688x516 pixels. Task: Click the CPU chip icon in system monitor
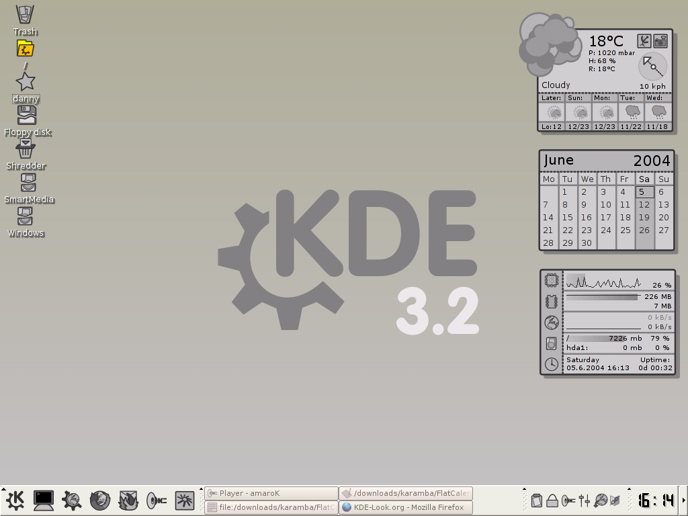pyautogui.click(x=552, y=280)
